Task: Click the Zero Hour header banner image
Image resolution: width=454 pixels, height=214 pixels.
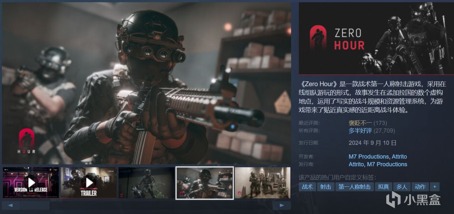Action: coord(376,39)
